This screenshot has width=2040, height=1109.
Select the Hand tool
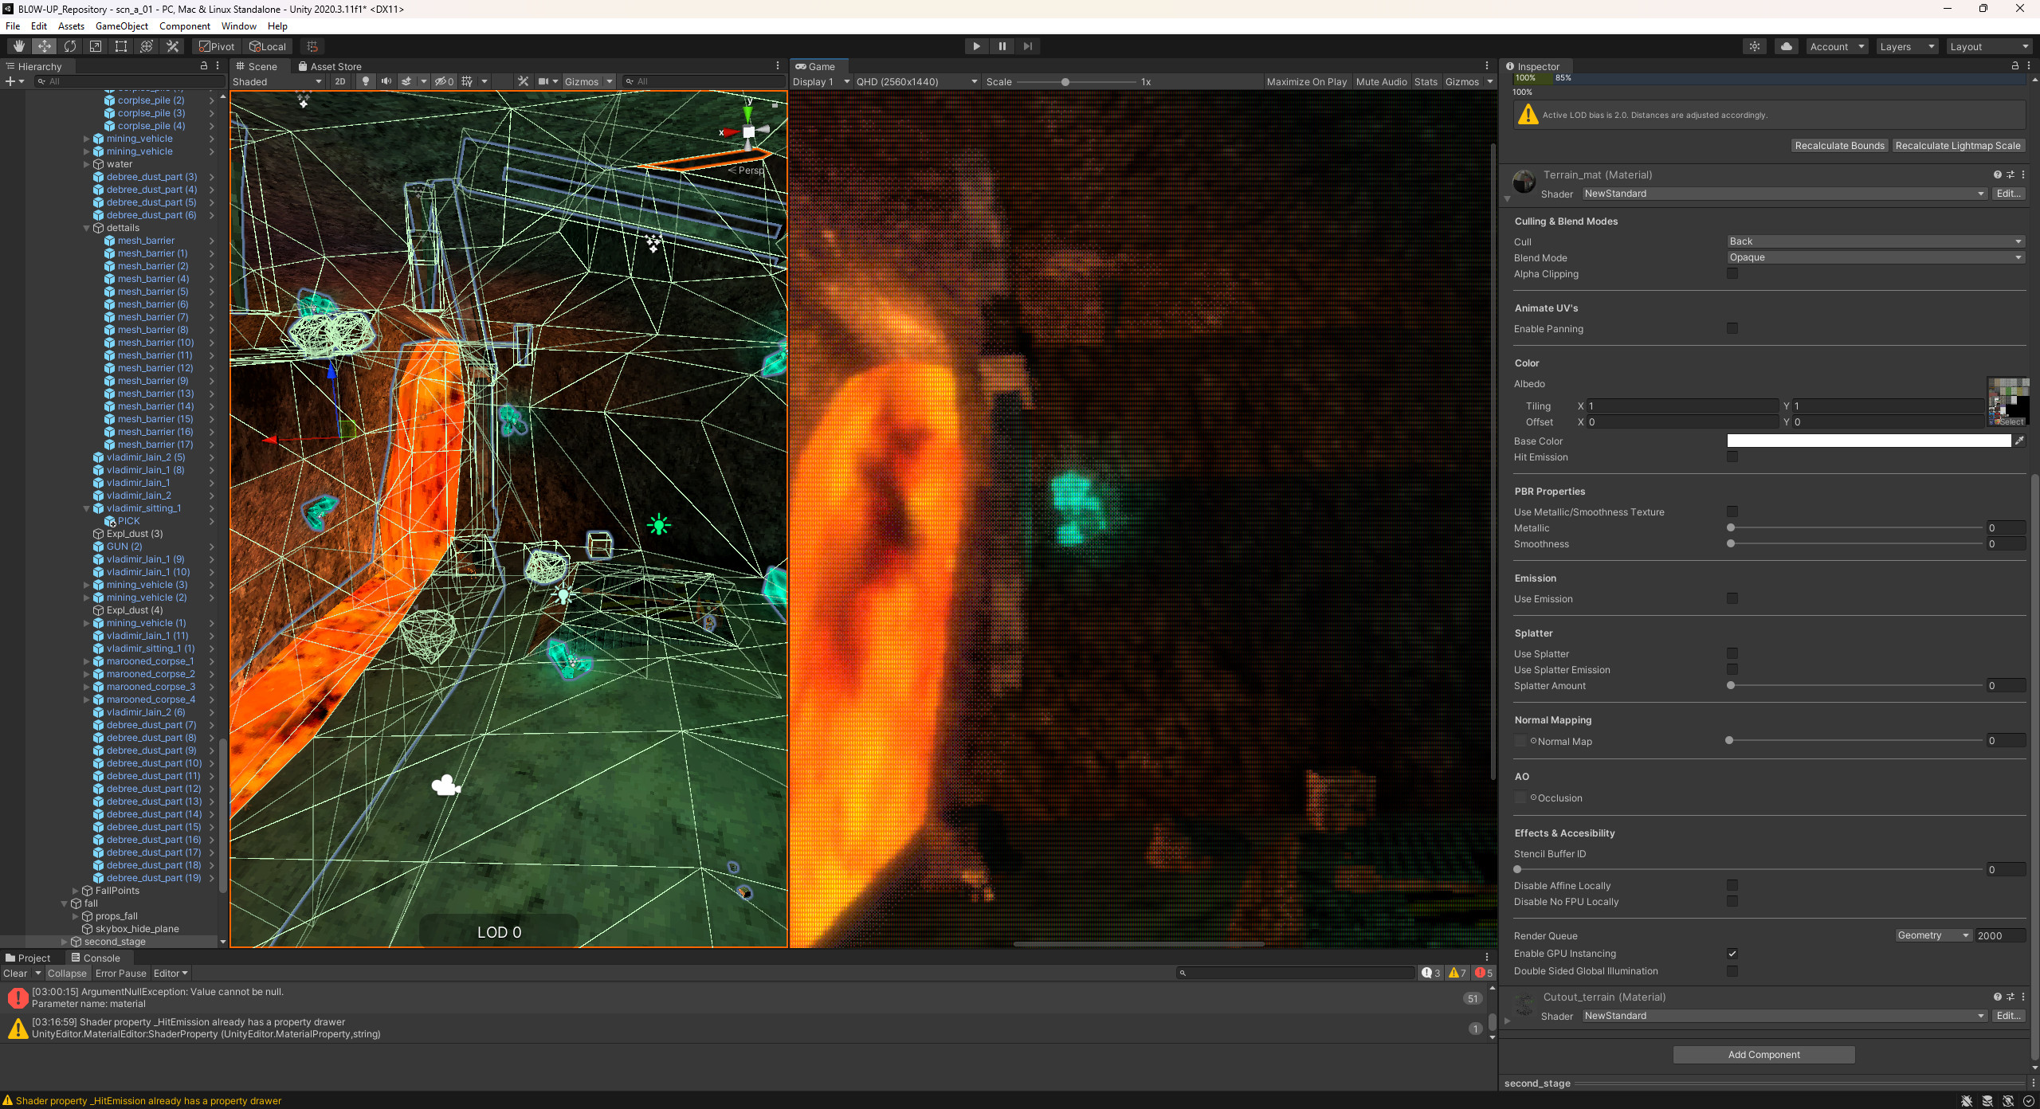(x=18, y=45)
